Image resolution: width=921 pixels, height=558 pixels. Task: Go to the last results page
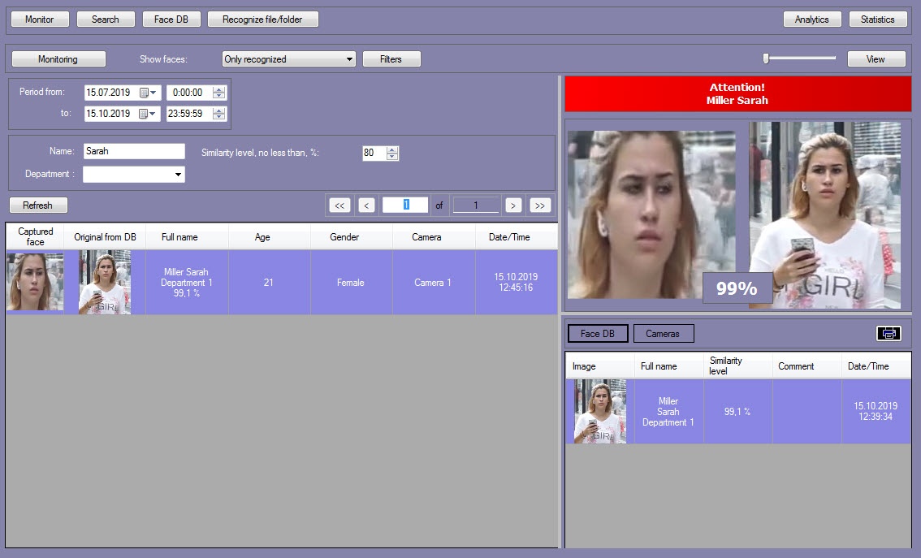tap(540, 205)
